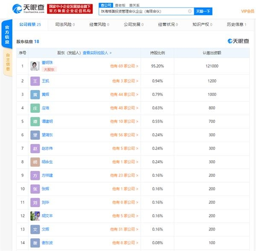256x251 pixels.
Task: Click the purple 王 avatar icon
Action: (35, 81)
